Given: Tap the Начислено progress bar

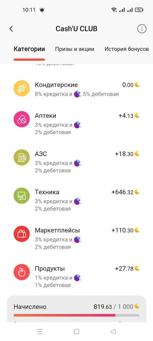Looking at the screenshot, I should (76, 315).
